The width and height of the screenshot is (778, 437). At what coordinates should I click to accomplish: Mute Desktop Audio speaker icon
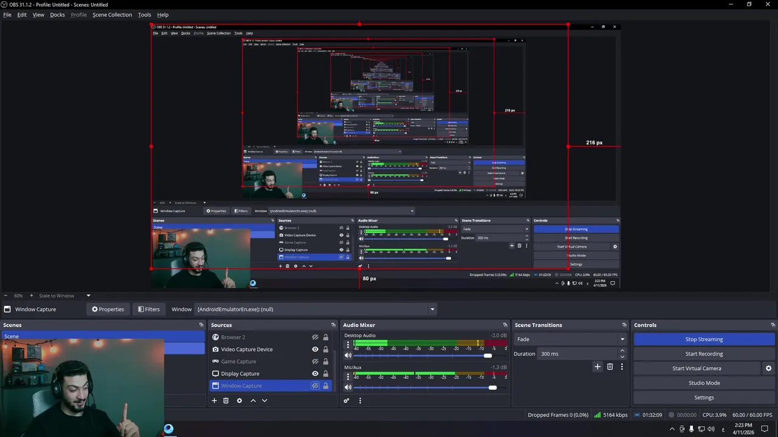tap(348, 356)
